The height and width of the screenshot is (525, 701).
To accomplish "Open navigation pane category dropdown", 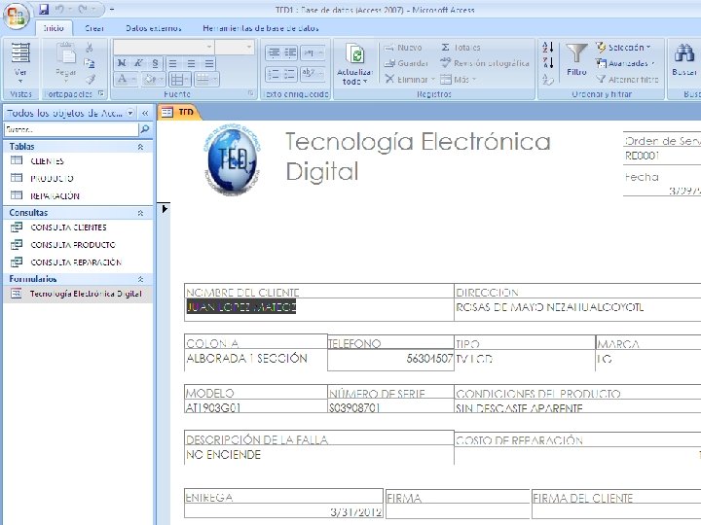I will 130,113.
